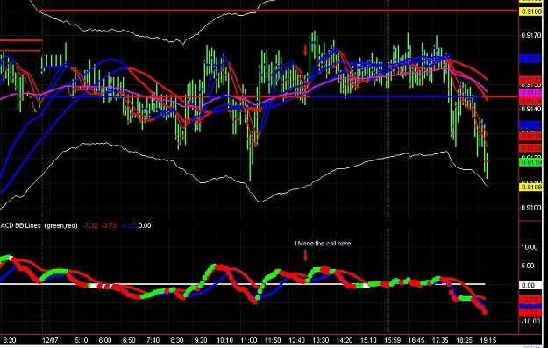
Task: Click the 13:30 time label
Action: [x=321, y=340]
